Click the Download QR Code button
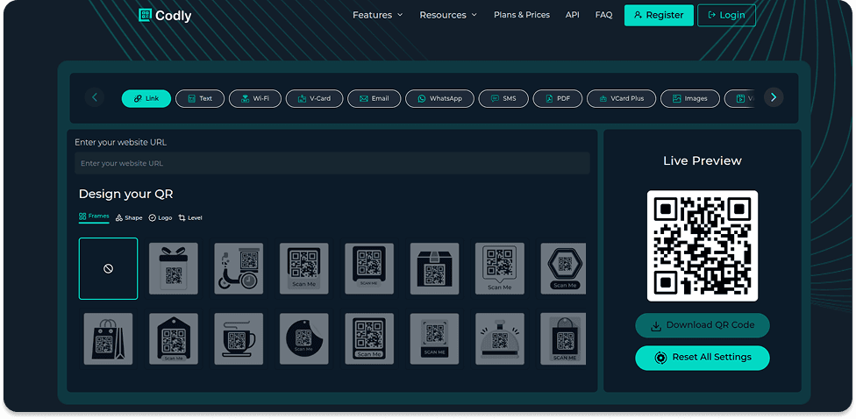This screenshot has width=856, height=419. tap(702, 325)
